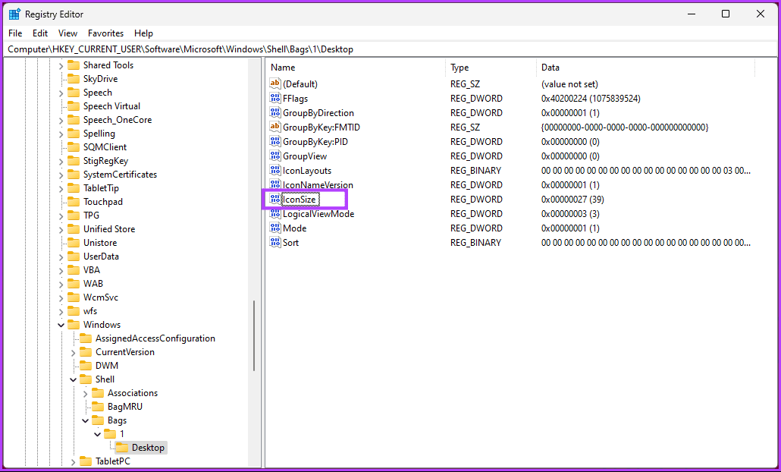Click the AssignedAccessConfiguration folder icon

click(x=86, y=338)
